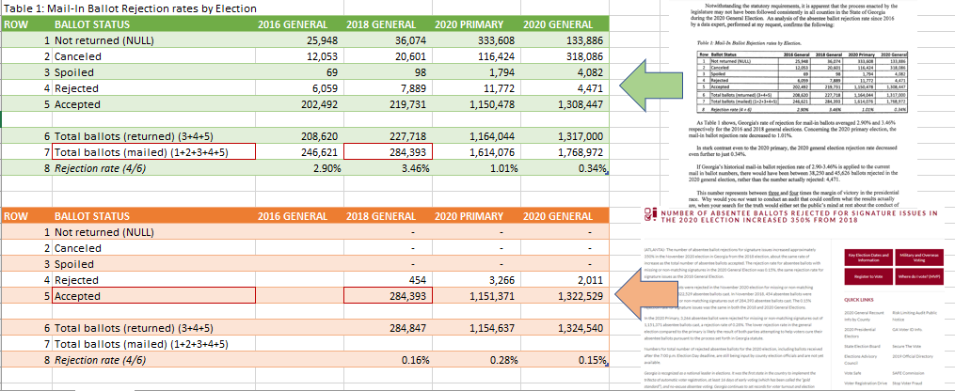This screenshot has width=955, height=391.
Task: Select the cell showing 1,324,540
Action: pos(565,328)
